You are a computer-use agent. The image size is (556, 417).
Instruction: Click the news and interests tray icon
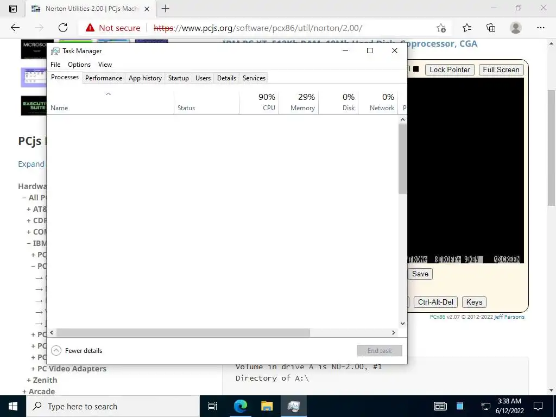pos(440,406)
